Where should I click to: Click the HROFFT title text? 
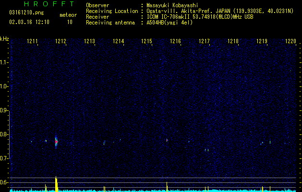(x=49, y=4)
